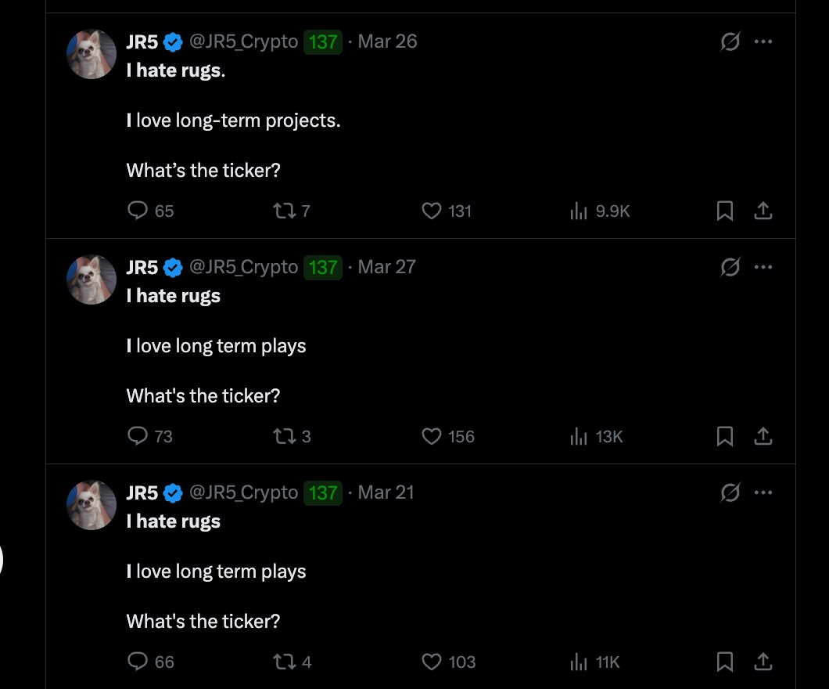Viewport: 829px width, 689px height.
Task: Open the Mar 27 date link
Action: (386, 267)
